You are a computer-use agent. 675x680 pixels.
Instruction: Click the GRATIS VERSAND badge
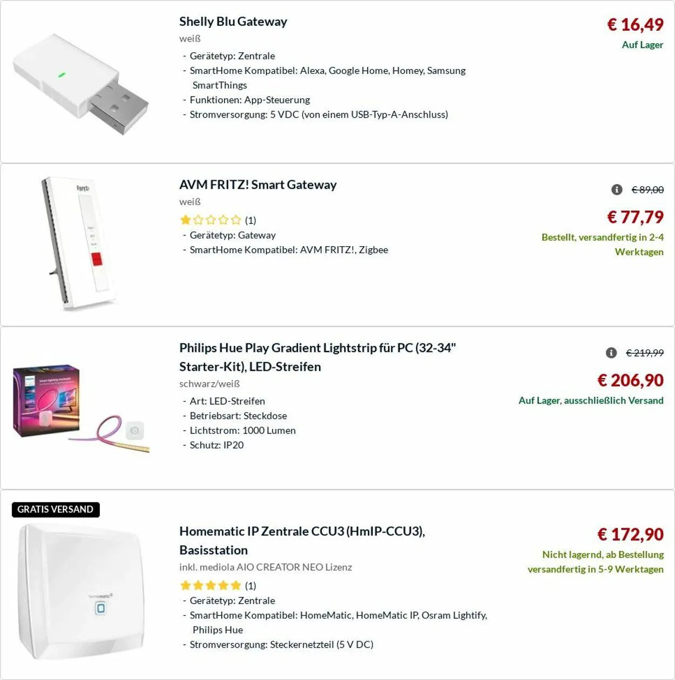(56, 509)
